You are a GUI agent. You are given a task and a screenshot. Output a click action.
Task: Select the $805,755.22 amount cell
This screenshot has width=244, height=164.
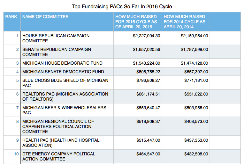click(148, 72)
